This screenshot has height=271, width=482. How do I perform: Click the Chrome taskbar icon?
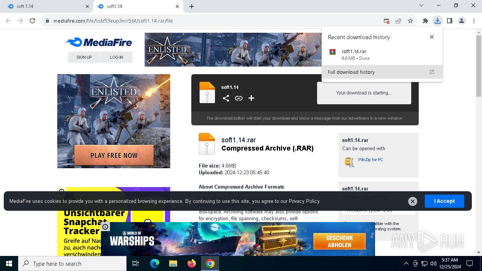(210, 263)
